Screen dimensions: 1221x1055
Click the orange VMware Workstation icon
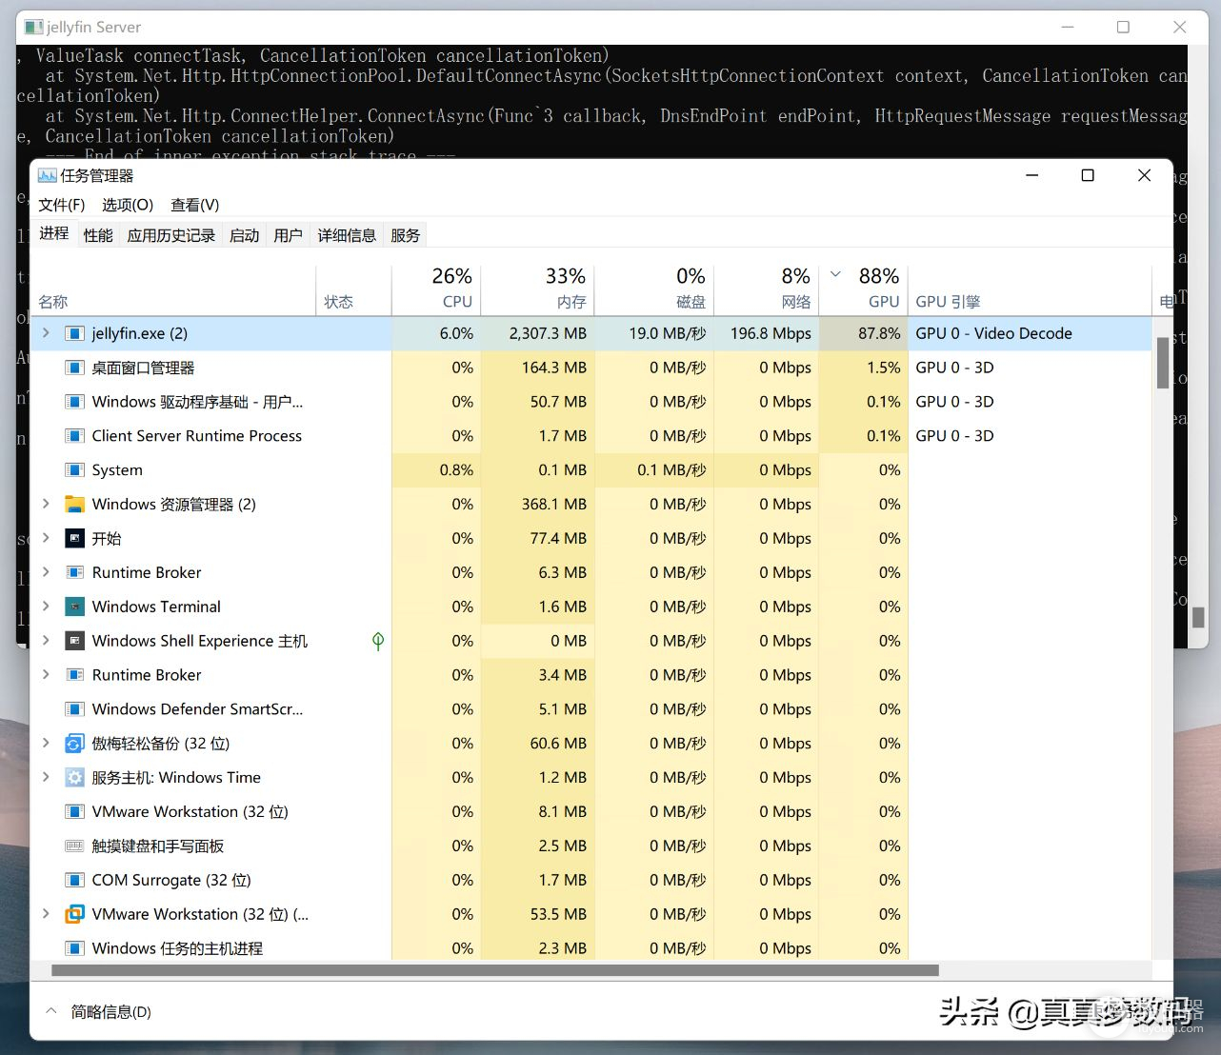[x=74, y=914]
